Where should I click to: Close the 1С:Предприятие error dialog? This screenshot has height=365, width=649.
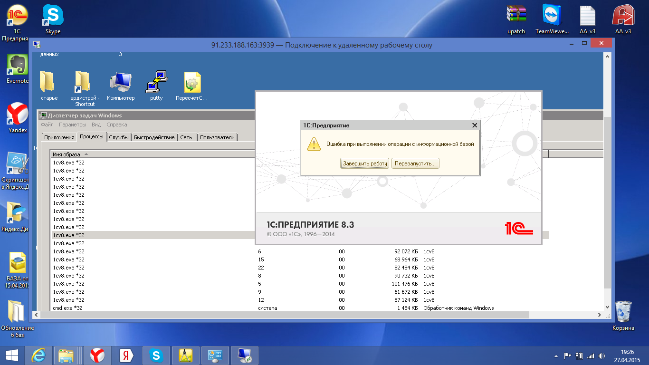click(x=474, y=125)
